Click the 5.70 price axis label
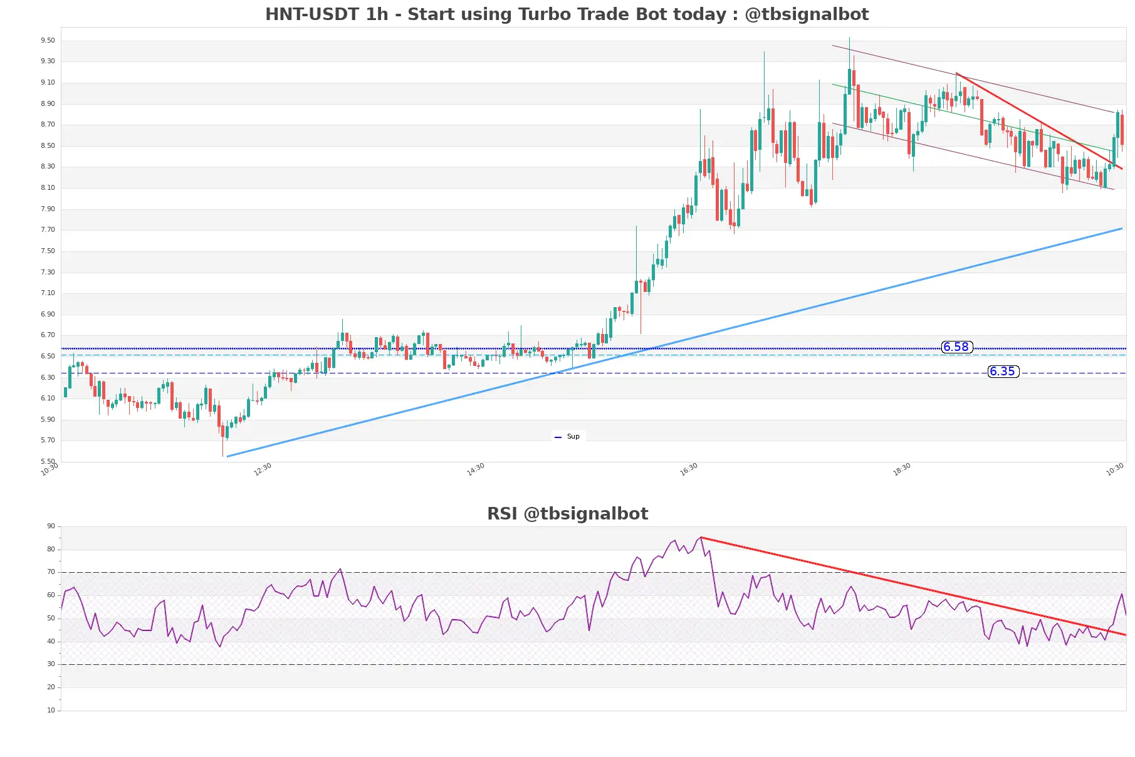 point(48,441)
